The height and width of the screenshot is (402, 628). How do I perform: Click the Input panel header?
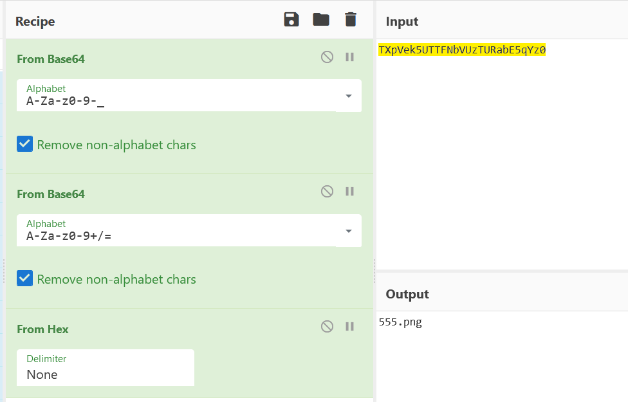click(402, 21)
